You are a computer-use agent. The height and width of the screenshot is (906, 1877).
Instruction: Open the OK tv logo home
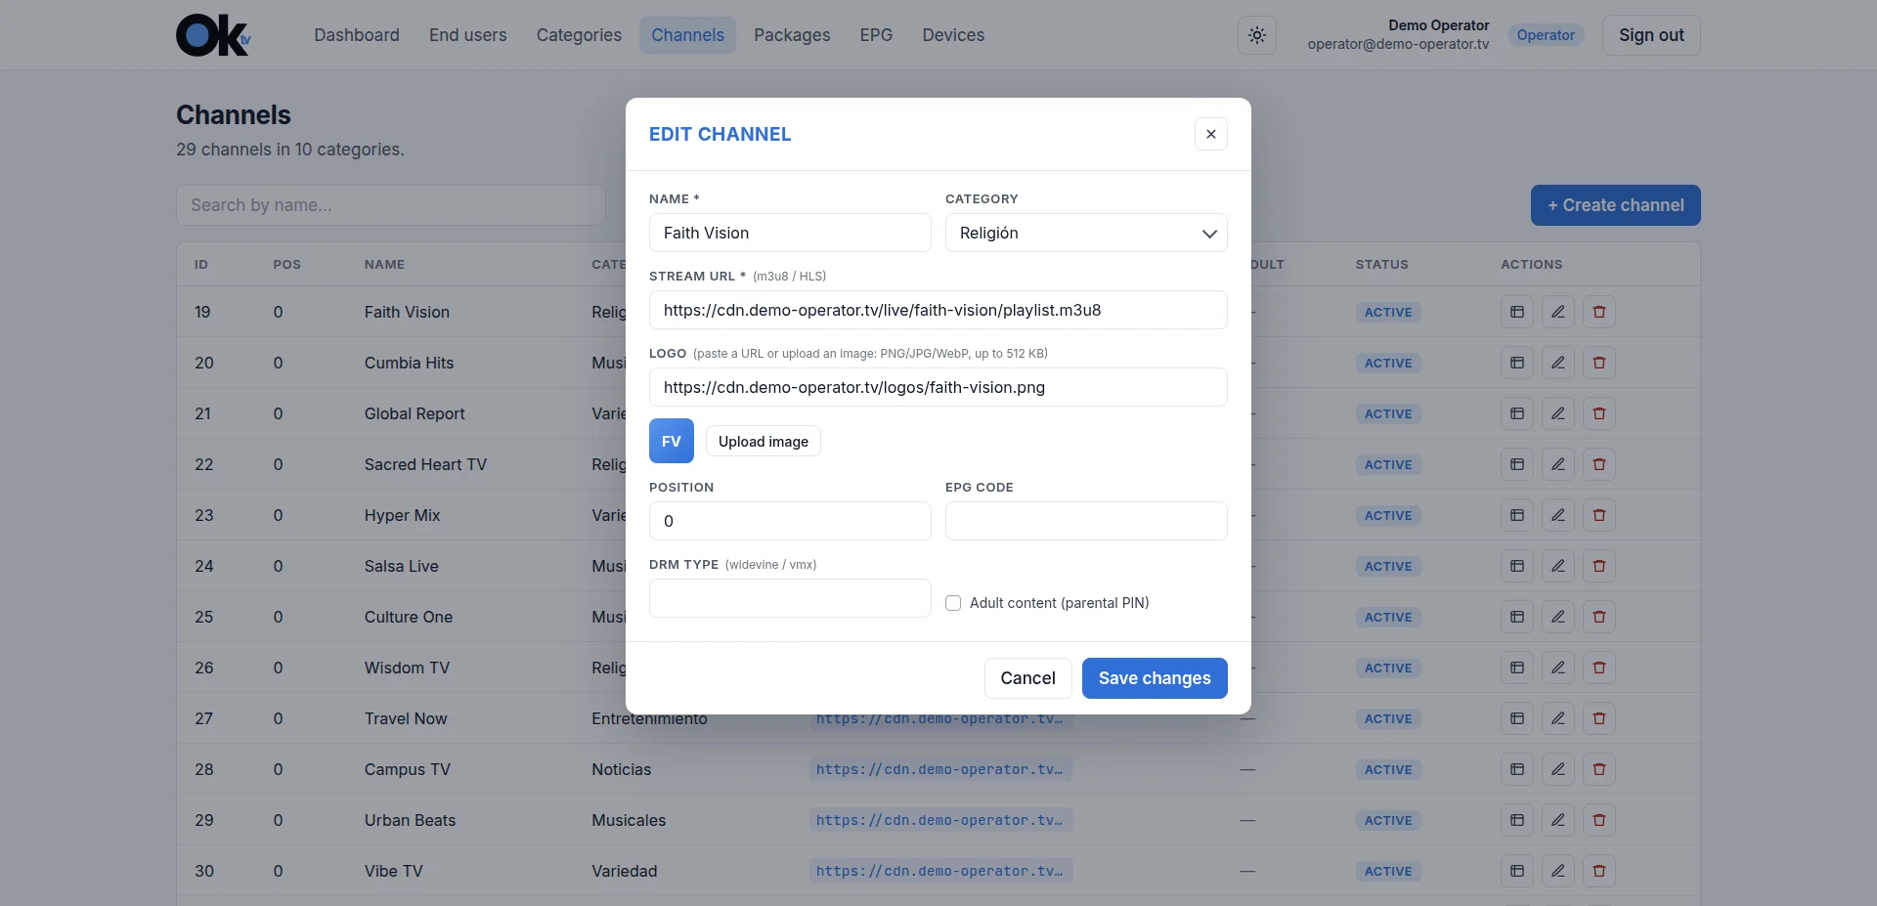pos(213,35)
